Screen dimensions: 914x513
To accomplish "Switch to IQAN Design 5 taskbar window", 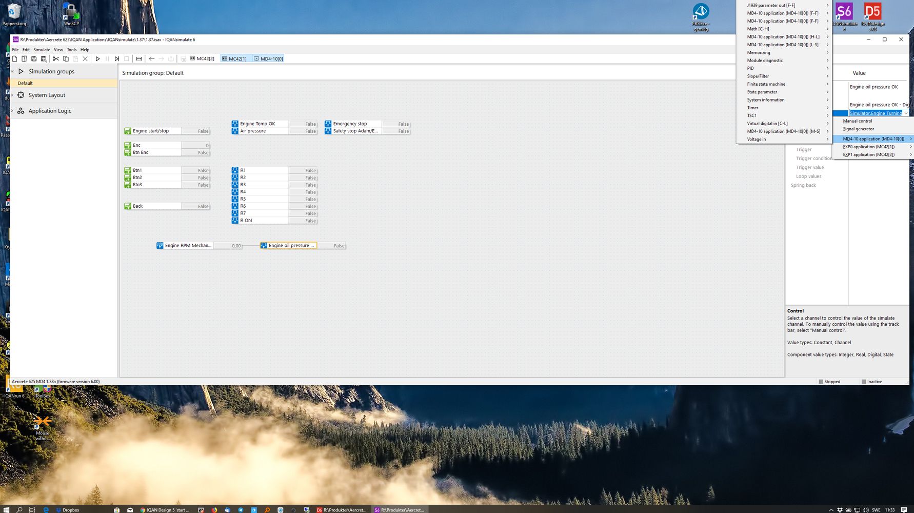I will (165, 510).
